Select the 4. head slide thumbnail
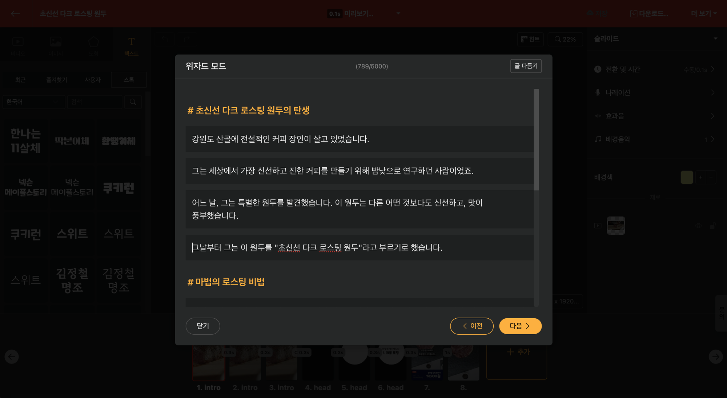Screen dimensions: 727x398 (x=318, y=363)
